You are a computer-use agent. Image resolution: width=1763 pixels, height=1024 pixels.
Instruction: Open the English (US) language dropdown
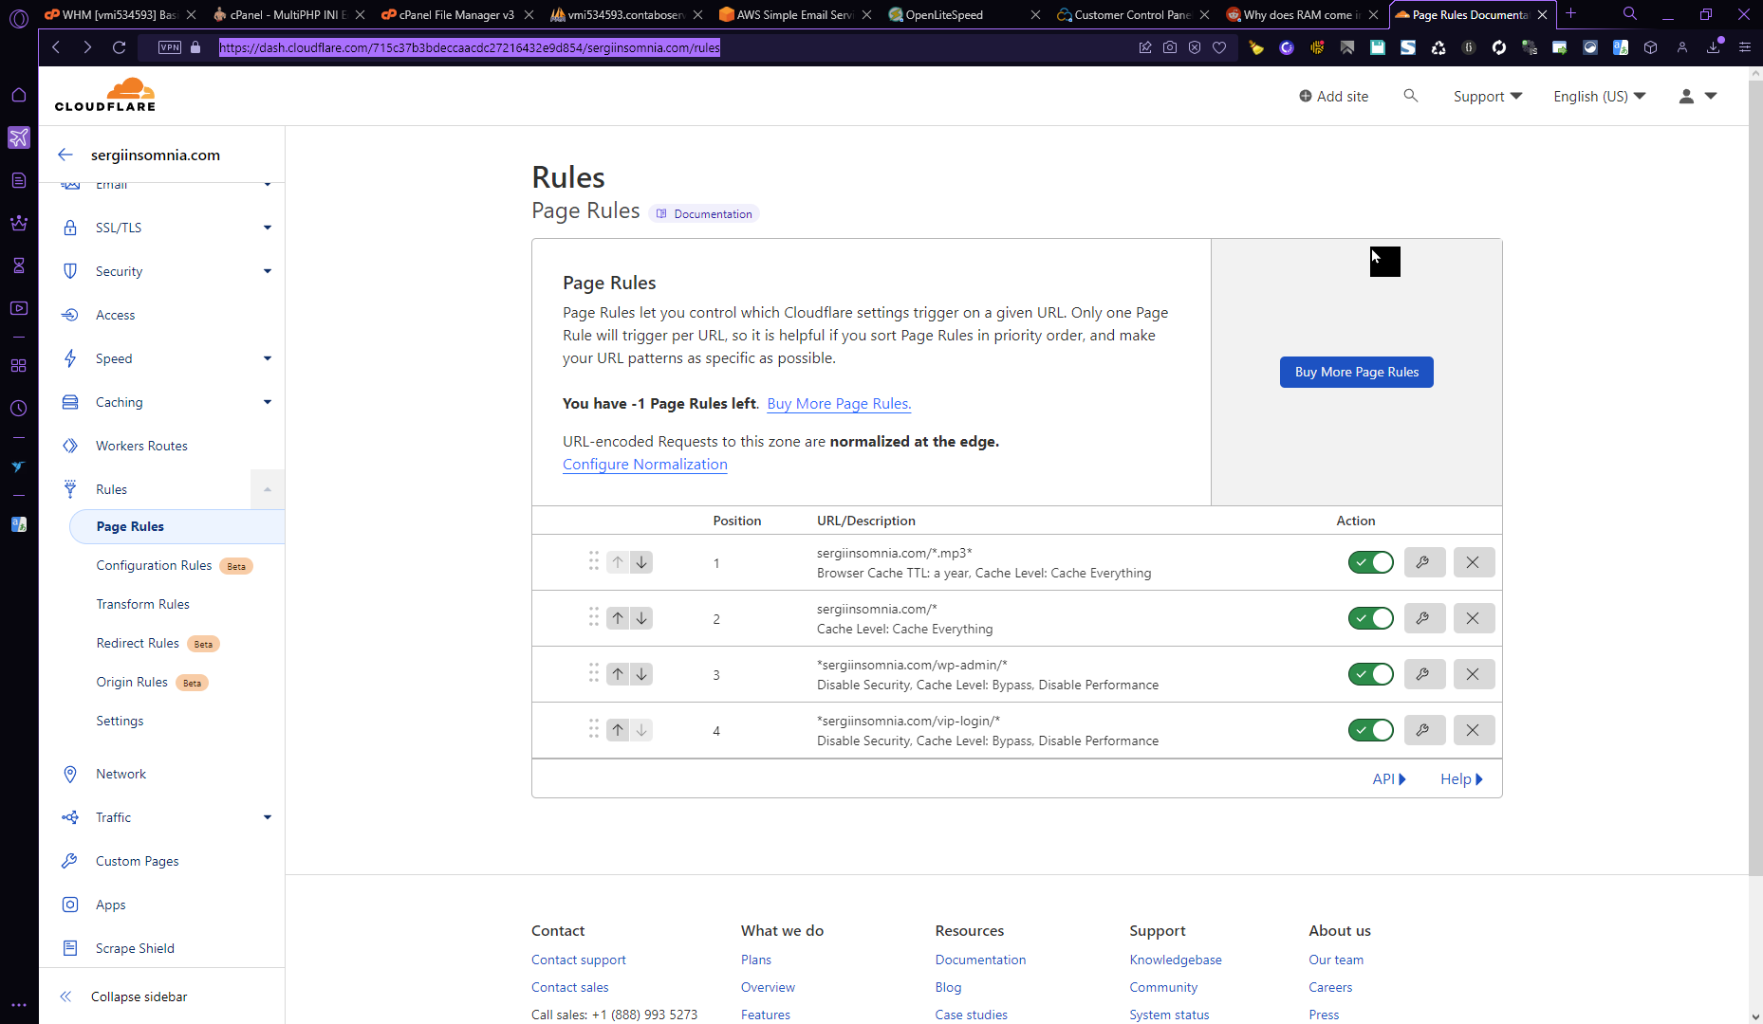click(1599, 96)
